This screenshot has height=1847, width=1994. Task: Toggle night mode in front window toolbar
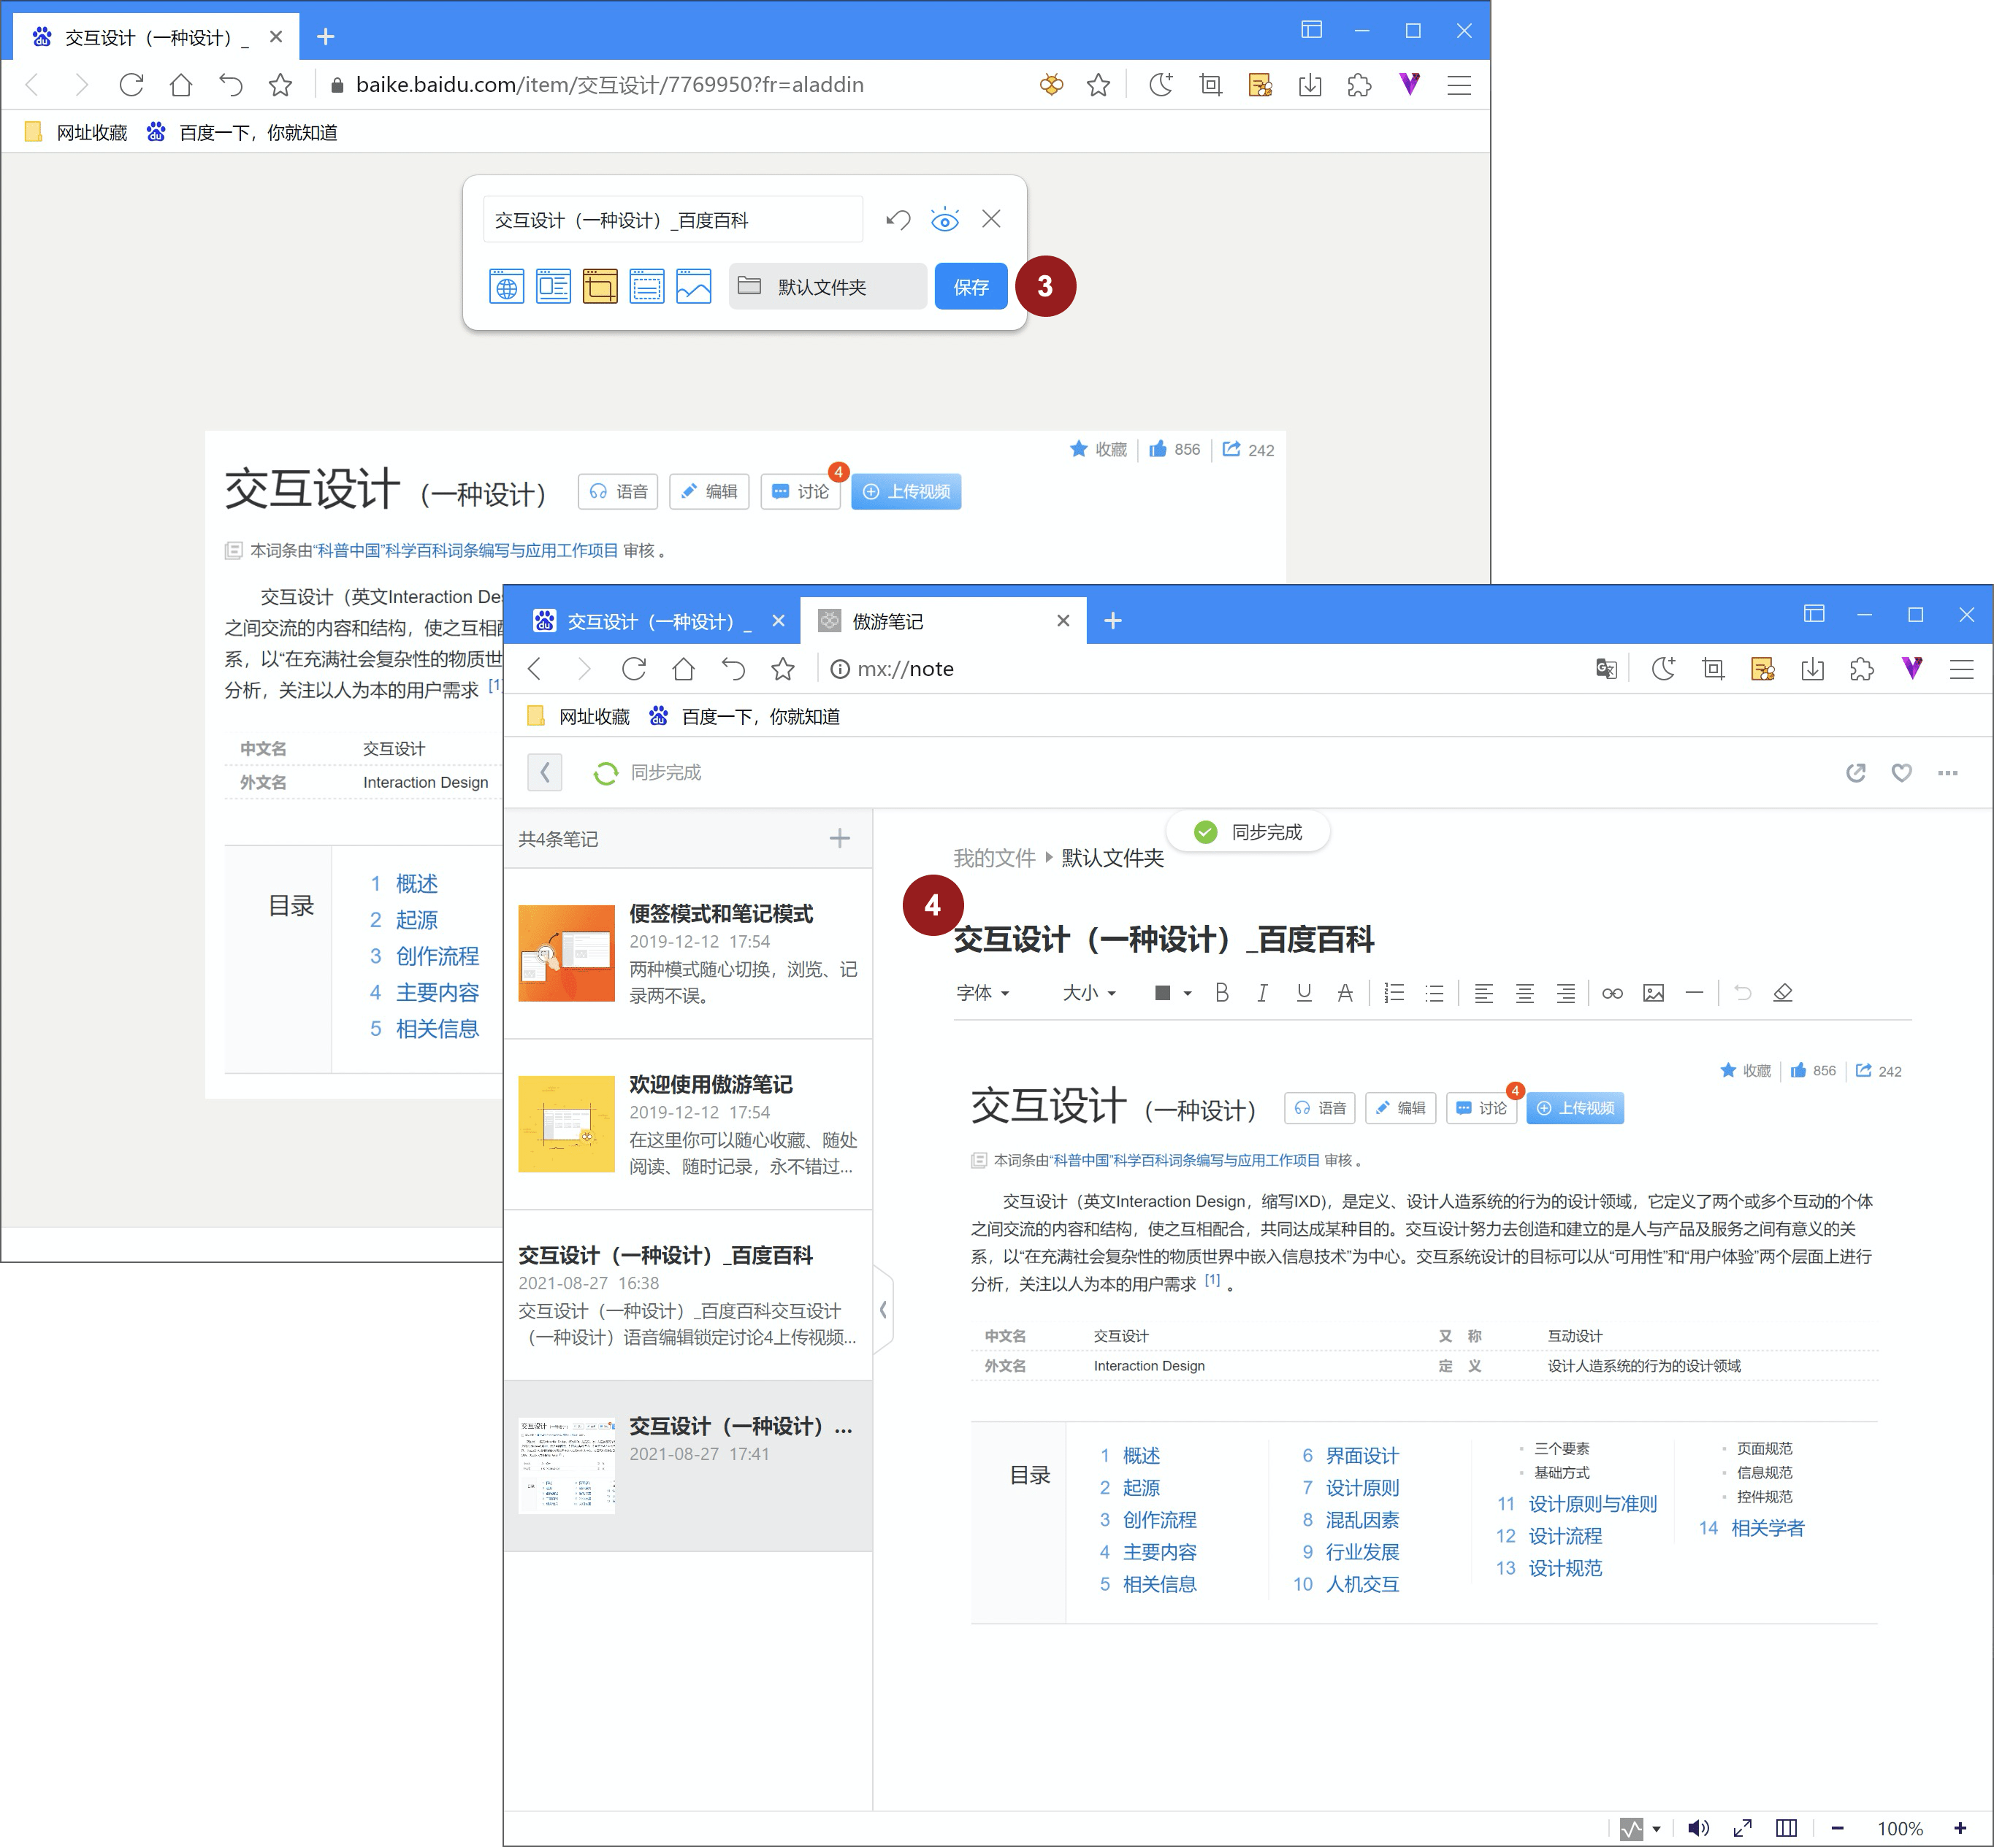coord(1664,669)
